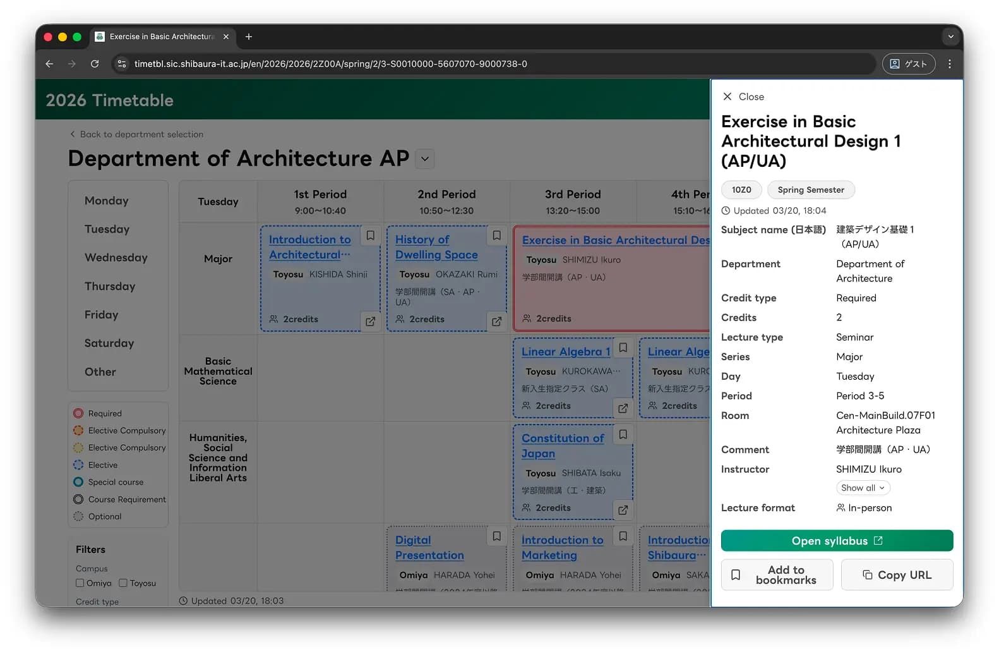Open external link for History of Dwelling Space
999x654 pixels.
(497, 322)
